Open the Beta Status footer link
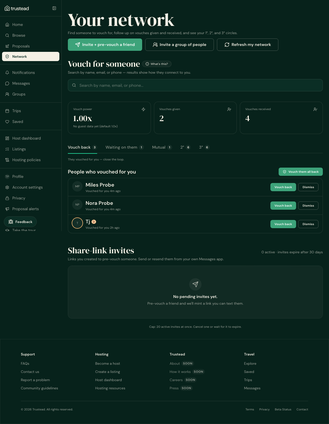This screenshot has width=329, height=424. [x=283, y=409]
